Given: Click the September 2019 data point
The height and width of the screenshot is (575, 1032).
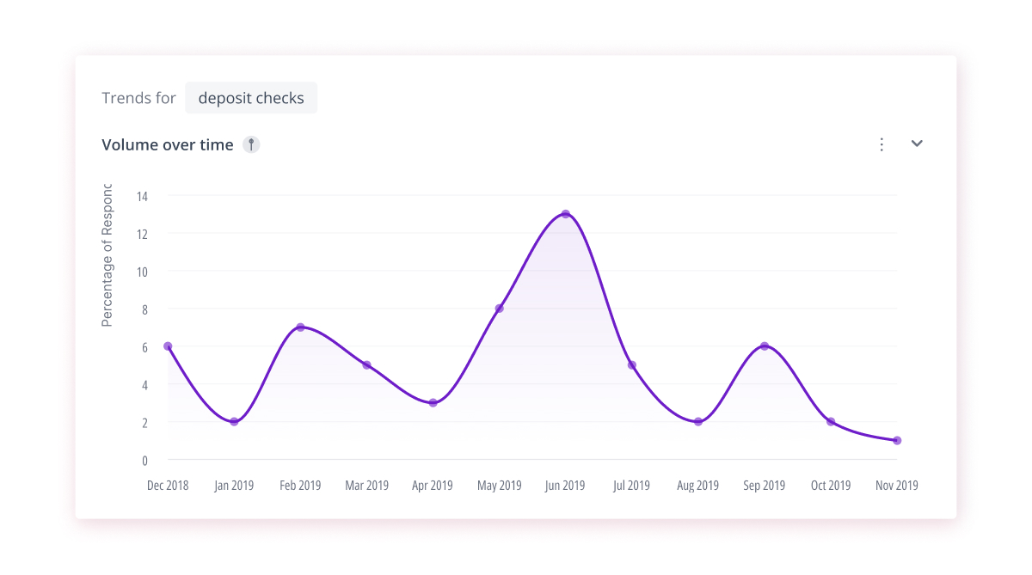Looking at the screenshot, I should [764, 346].
